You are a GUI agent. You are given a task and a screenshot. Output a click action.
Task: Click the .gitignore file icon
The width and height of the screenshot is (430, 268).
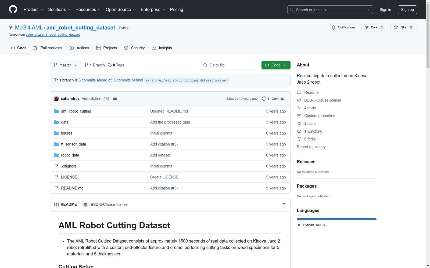[x=56, y=166]
